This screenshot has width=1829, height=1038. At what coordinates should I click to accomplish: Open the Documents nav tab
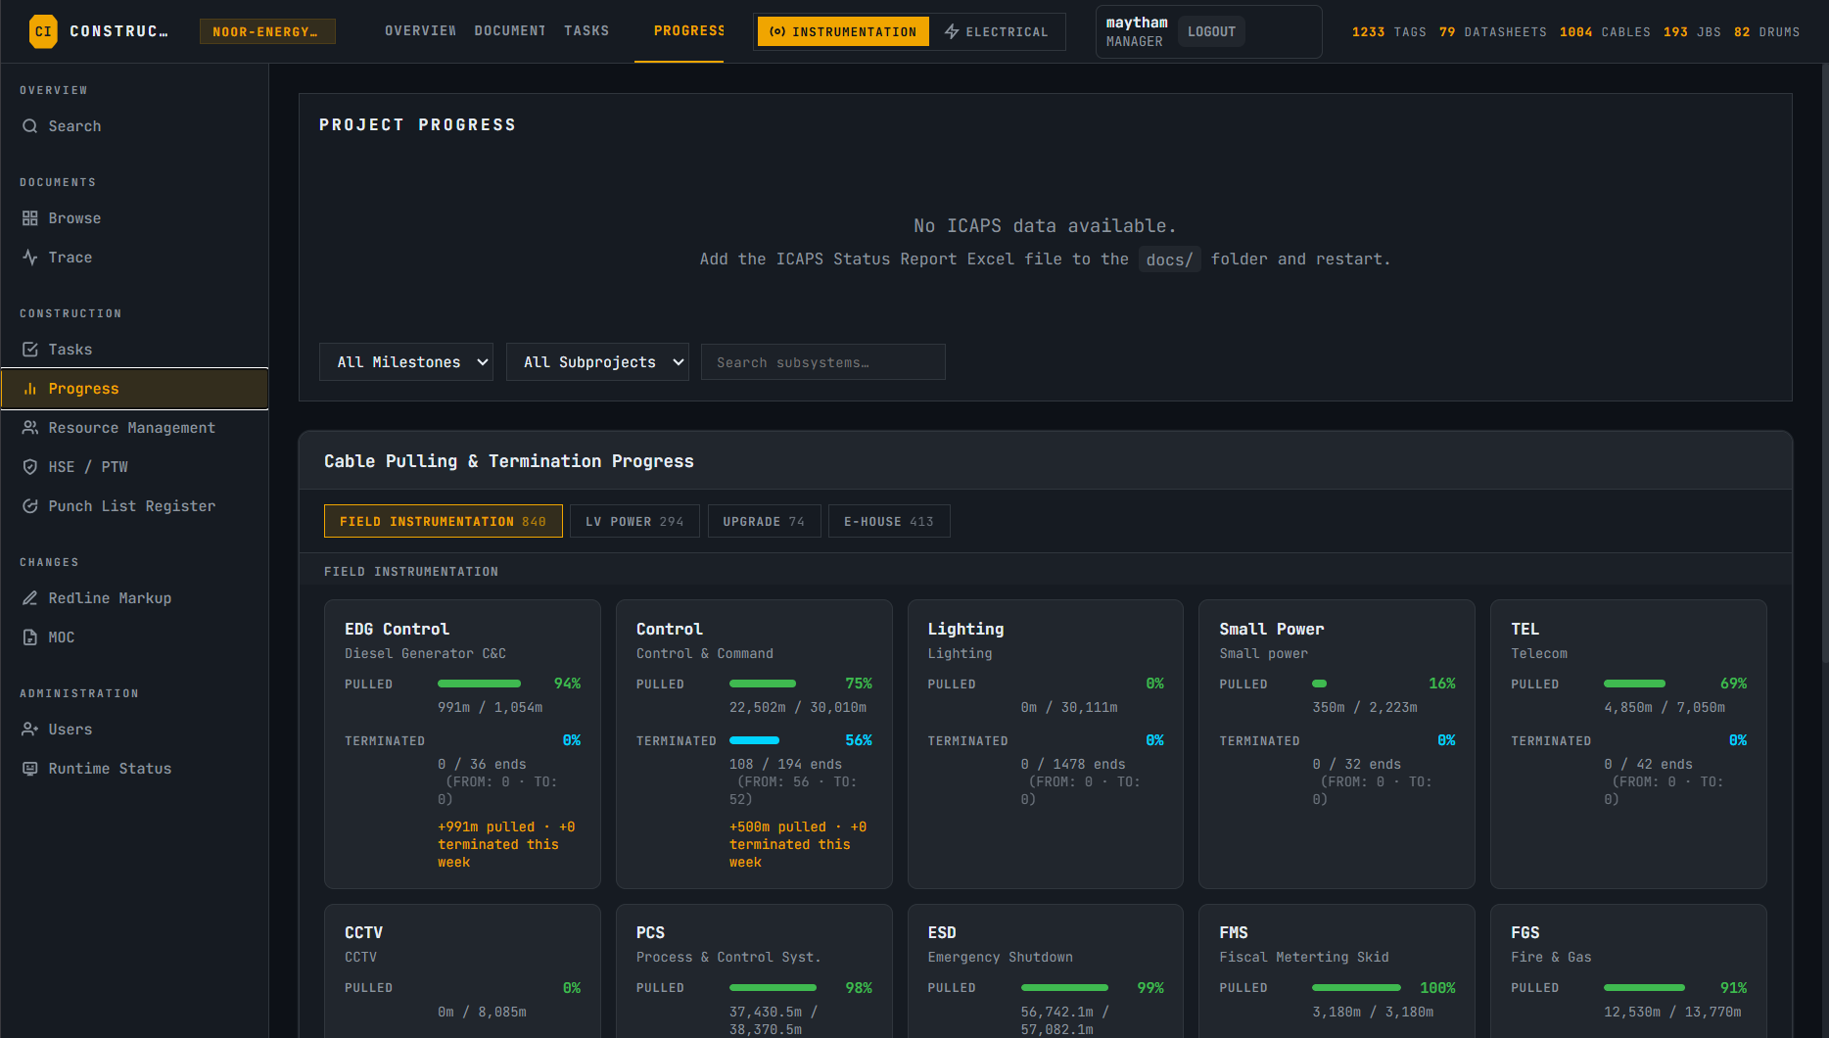[510, 31]
